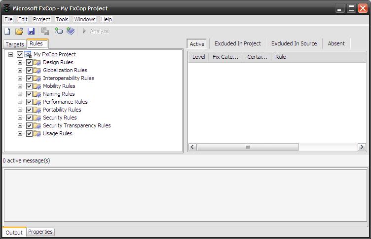Uncheck the My FxCop Project checkbox
The width and height of the screenshot is (371, 239).
(20, 54)
